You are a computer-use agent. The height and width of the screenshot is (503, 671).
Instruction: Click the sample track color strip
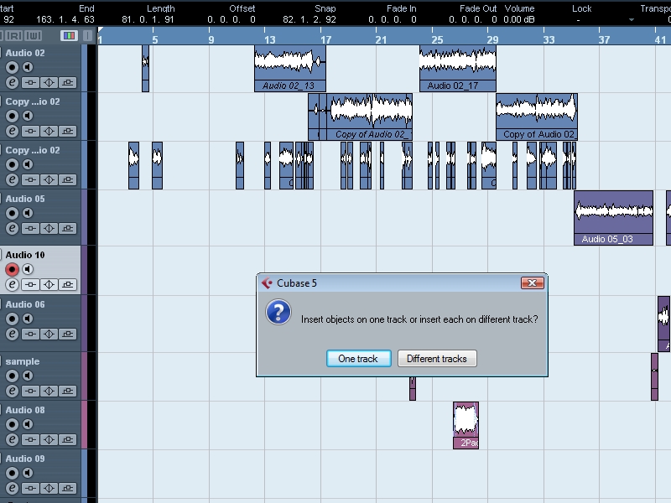click(x=85, y=376)
